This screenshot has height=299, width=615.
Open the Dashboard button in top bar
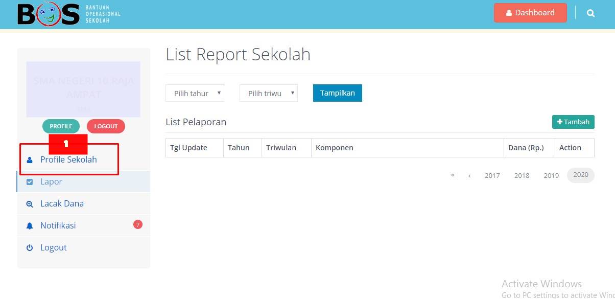530,13
